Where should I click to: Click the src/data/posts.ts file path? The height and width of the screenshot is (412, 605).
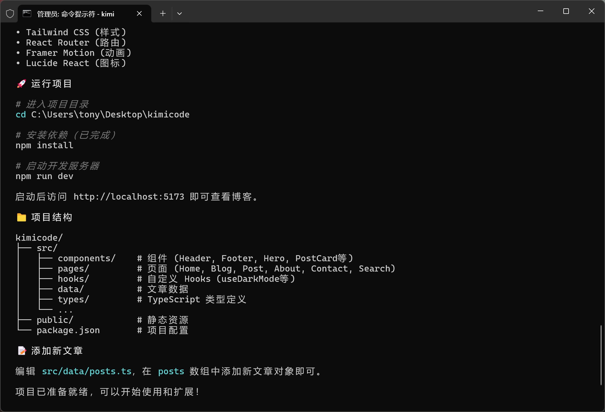tap(86, 371)
